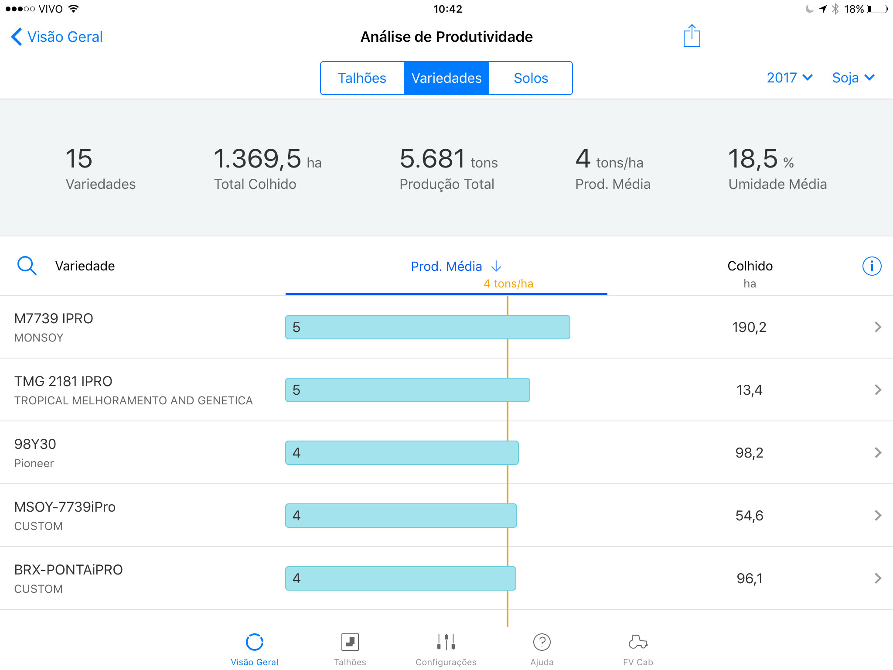Screen dimensions: 893x670
Task: Switch to the Talhões segment
Action: tap(362, 78)
